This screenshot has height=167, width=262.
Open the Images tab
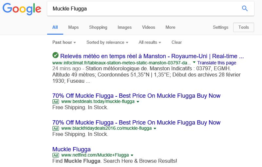coord(125,27)
